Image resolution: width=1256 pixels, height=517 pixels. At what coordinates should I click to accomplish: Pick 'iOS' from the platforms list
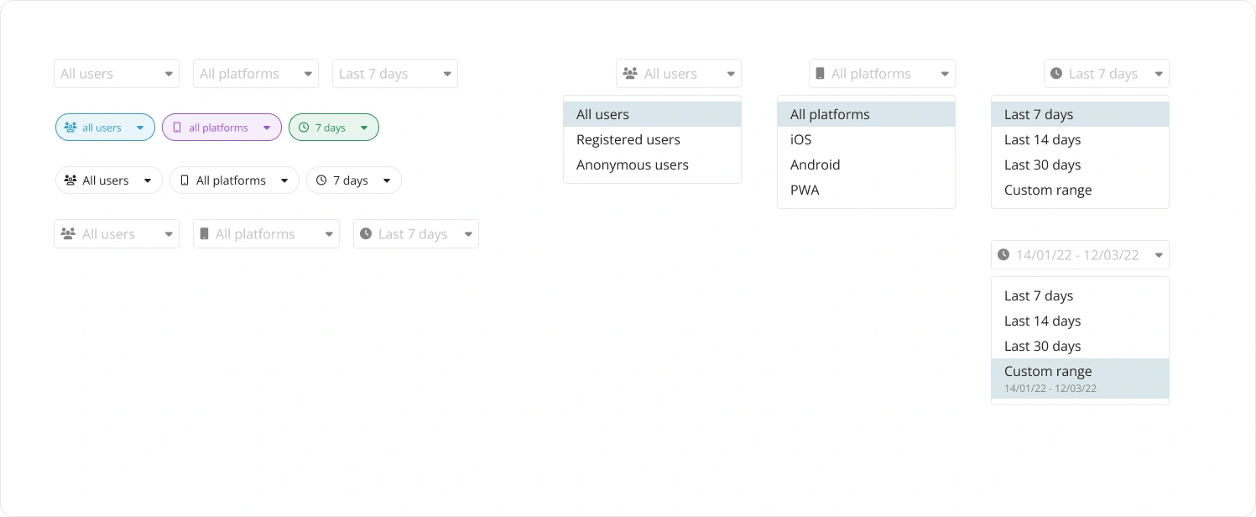tap(800, 140)
